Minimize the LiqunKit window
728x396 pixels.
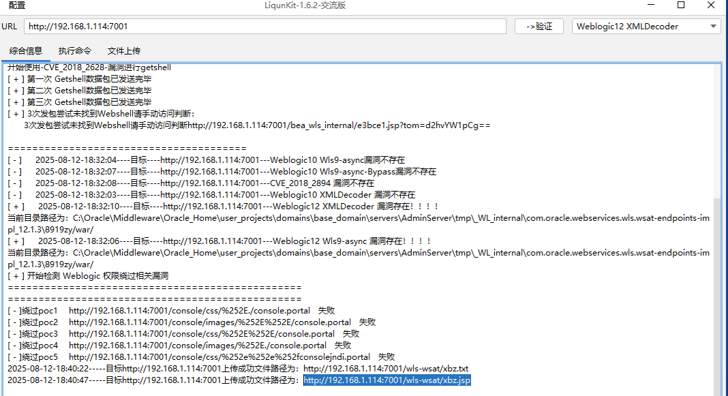[x=651, y=5]
